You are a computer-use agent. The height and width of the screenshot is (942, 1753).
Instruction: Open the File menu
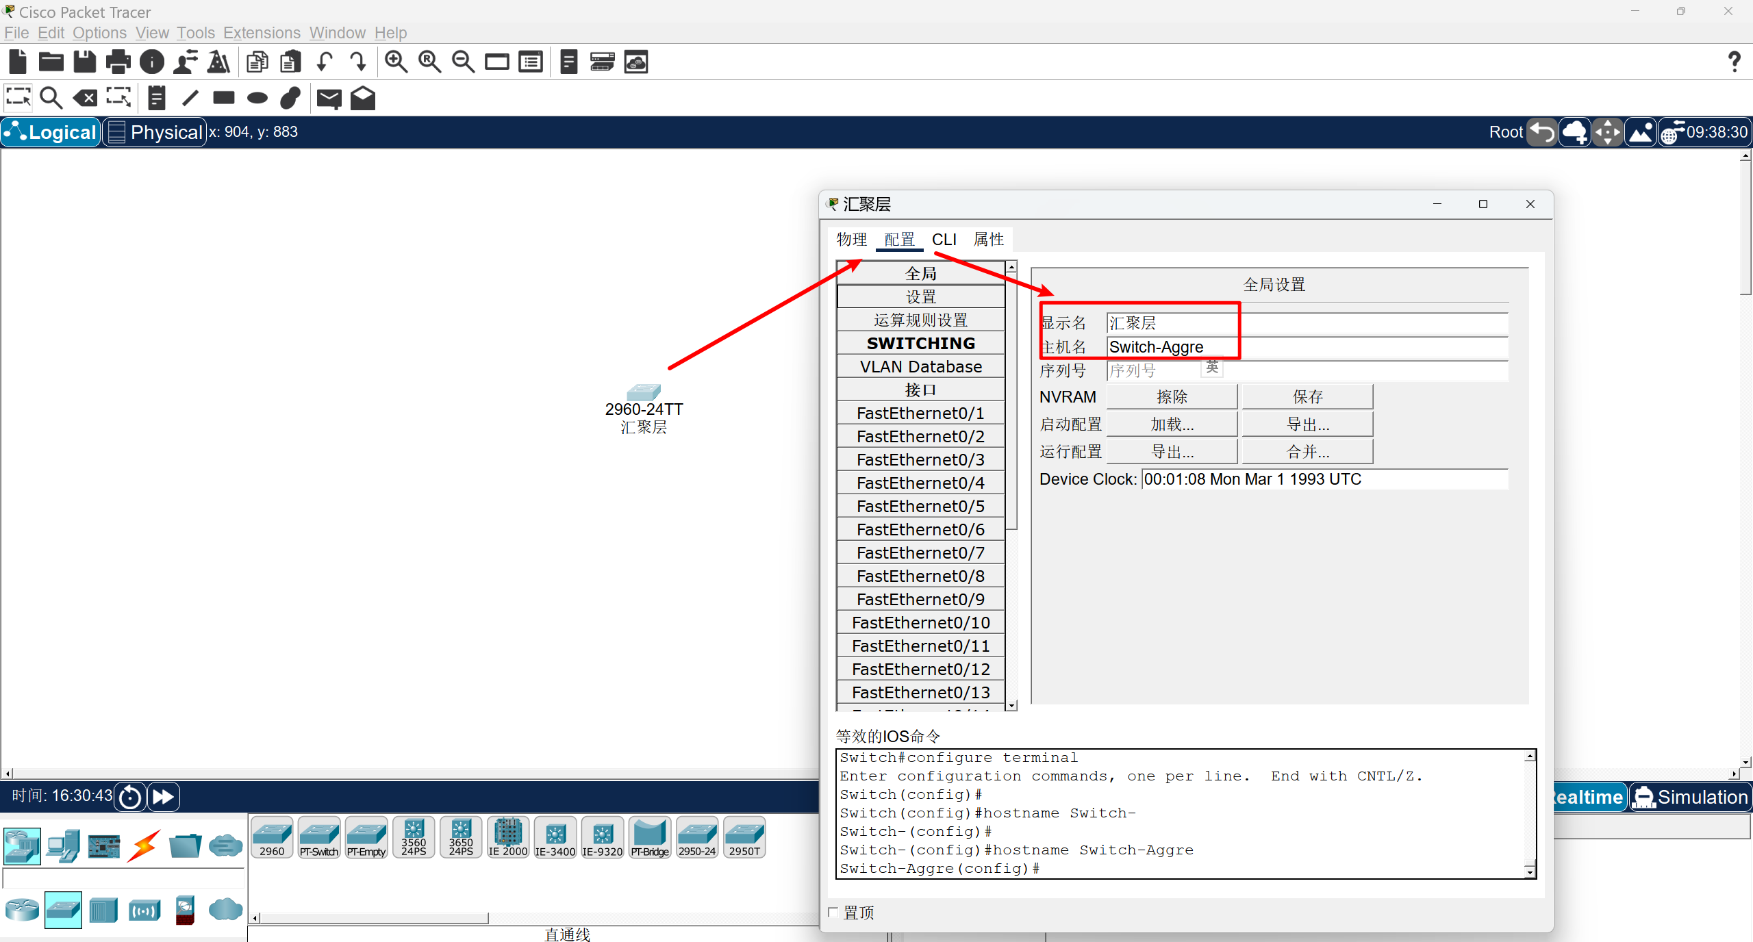[16, 33]
